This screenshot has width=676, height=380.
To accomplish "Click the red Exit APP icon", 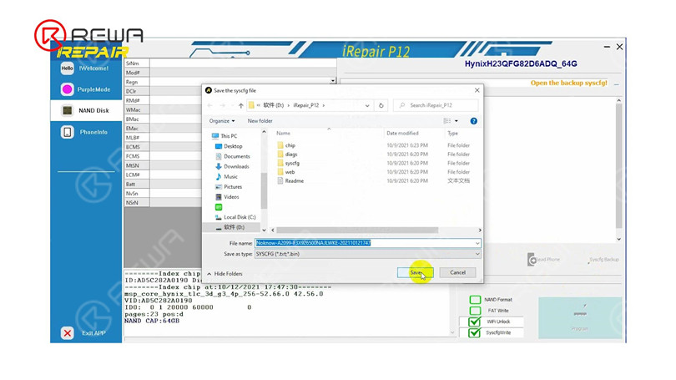I will [68, 333].
